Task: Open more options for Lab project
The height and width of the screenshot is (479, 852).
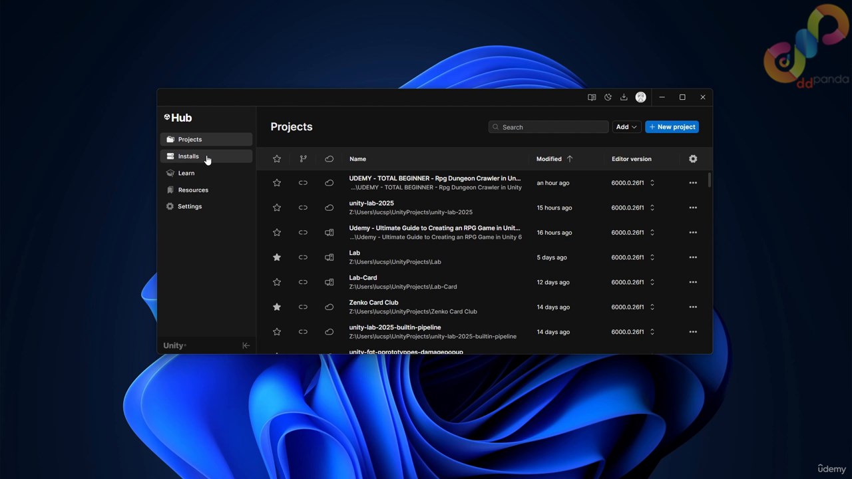Action: tap(693, 257)
